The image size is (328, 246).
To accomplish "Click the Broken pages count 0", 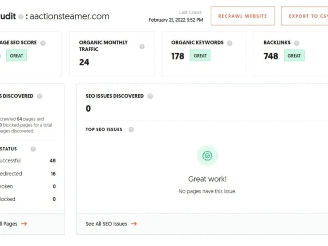I will tap(54, 186).
